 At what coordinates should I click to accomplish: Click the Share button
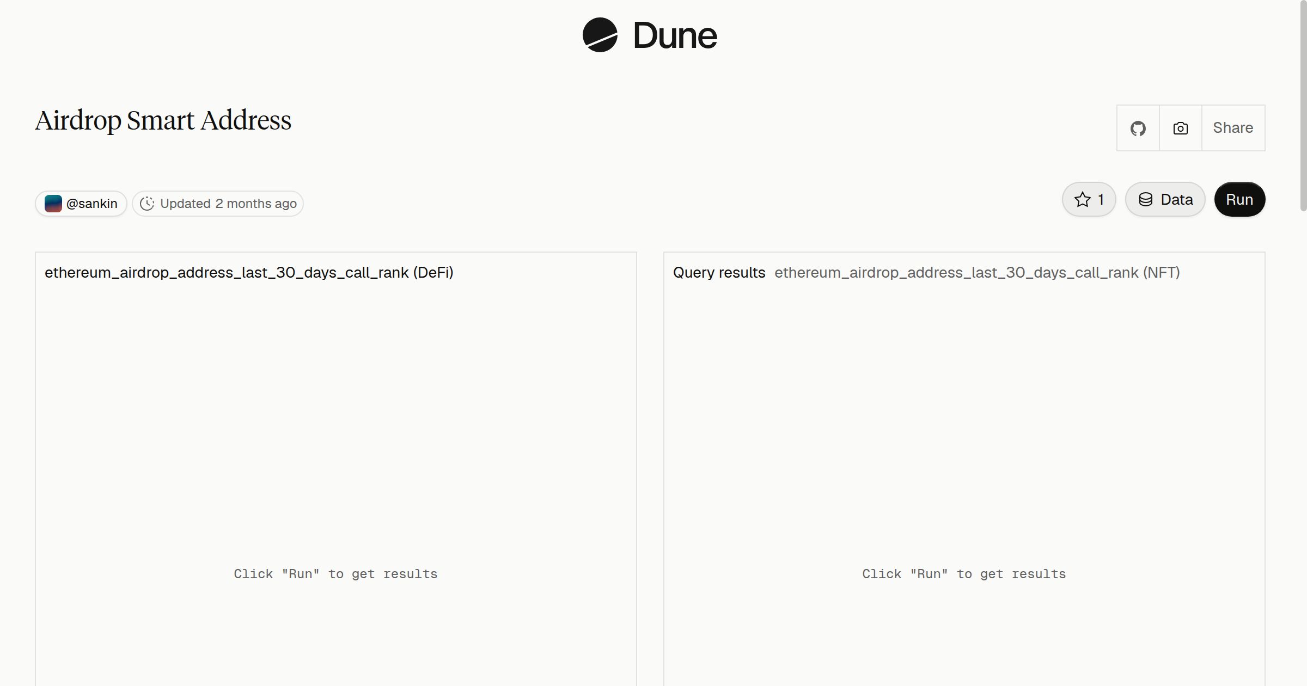(1233, 128)
